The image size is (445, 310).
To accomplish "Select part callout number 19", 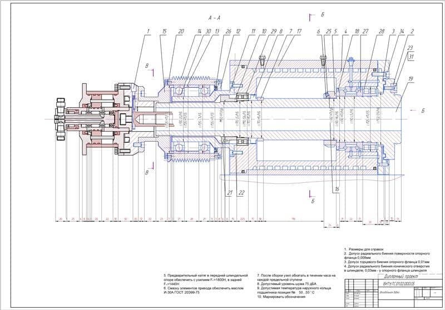I will click(x=410, y=79).
